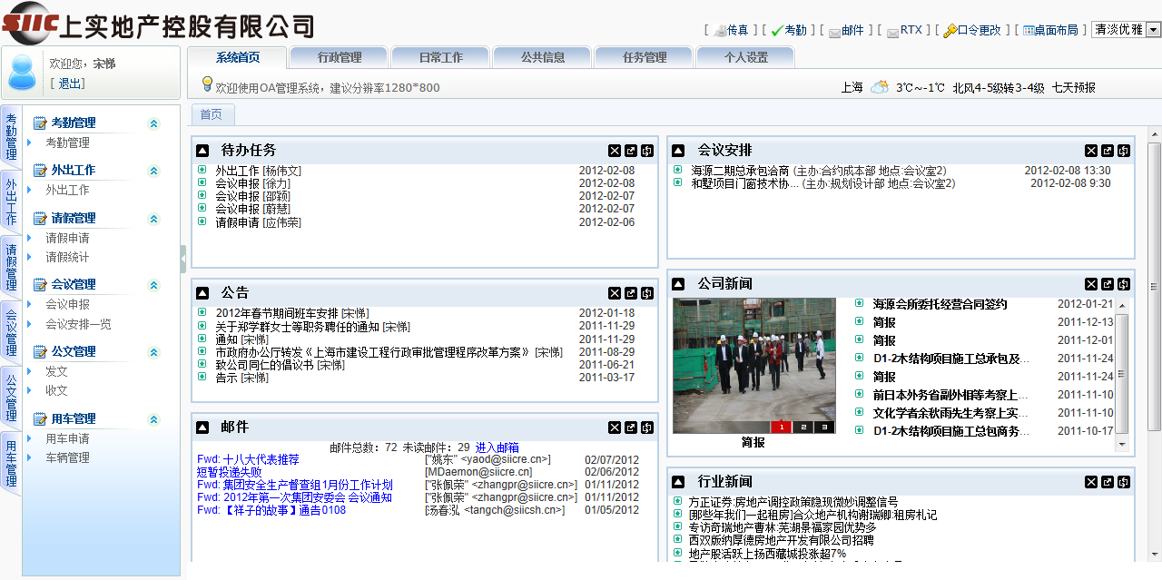Screen dimensions: 1162x580
Task: Close the 邮件 panel with its X icon
Action: tap(615, 428)
